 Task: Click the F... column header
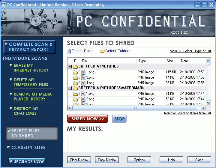pos(76,61)
